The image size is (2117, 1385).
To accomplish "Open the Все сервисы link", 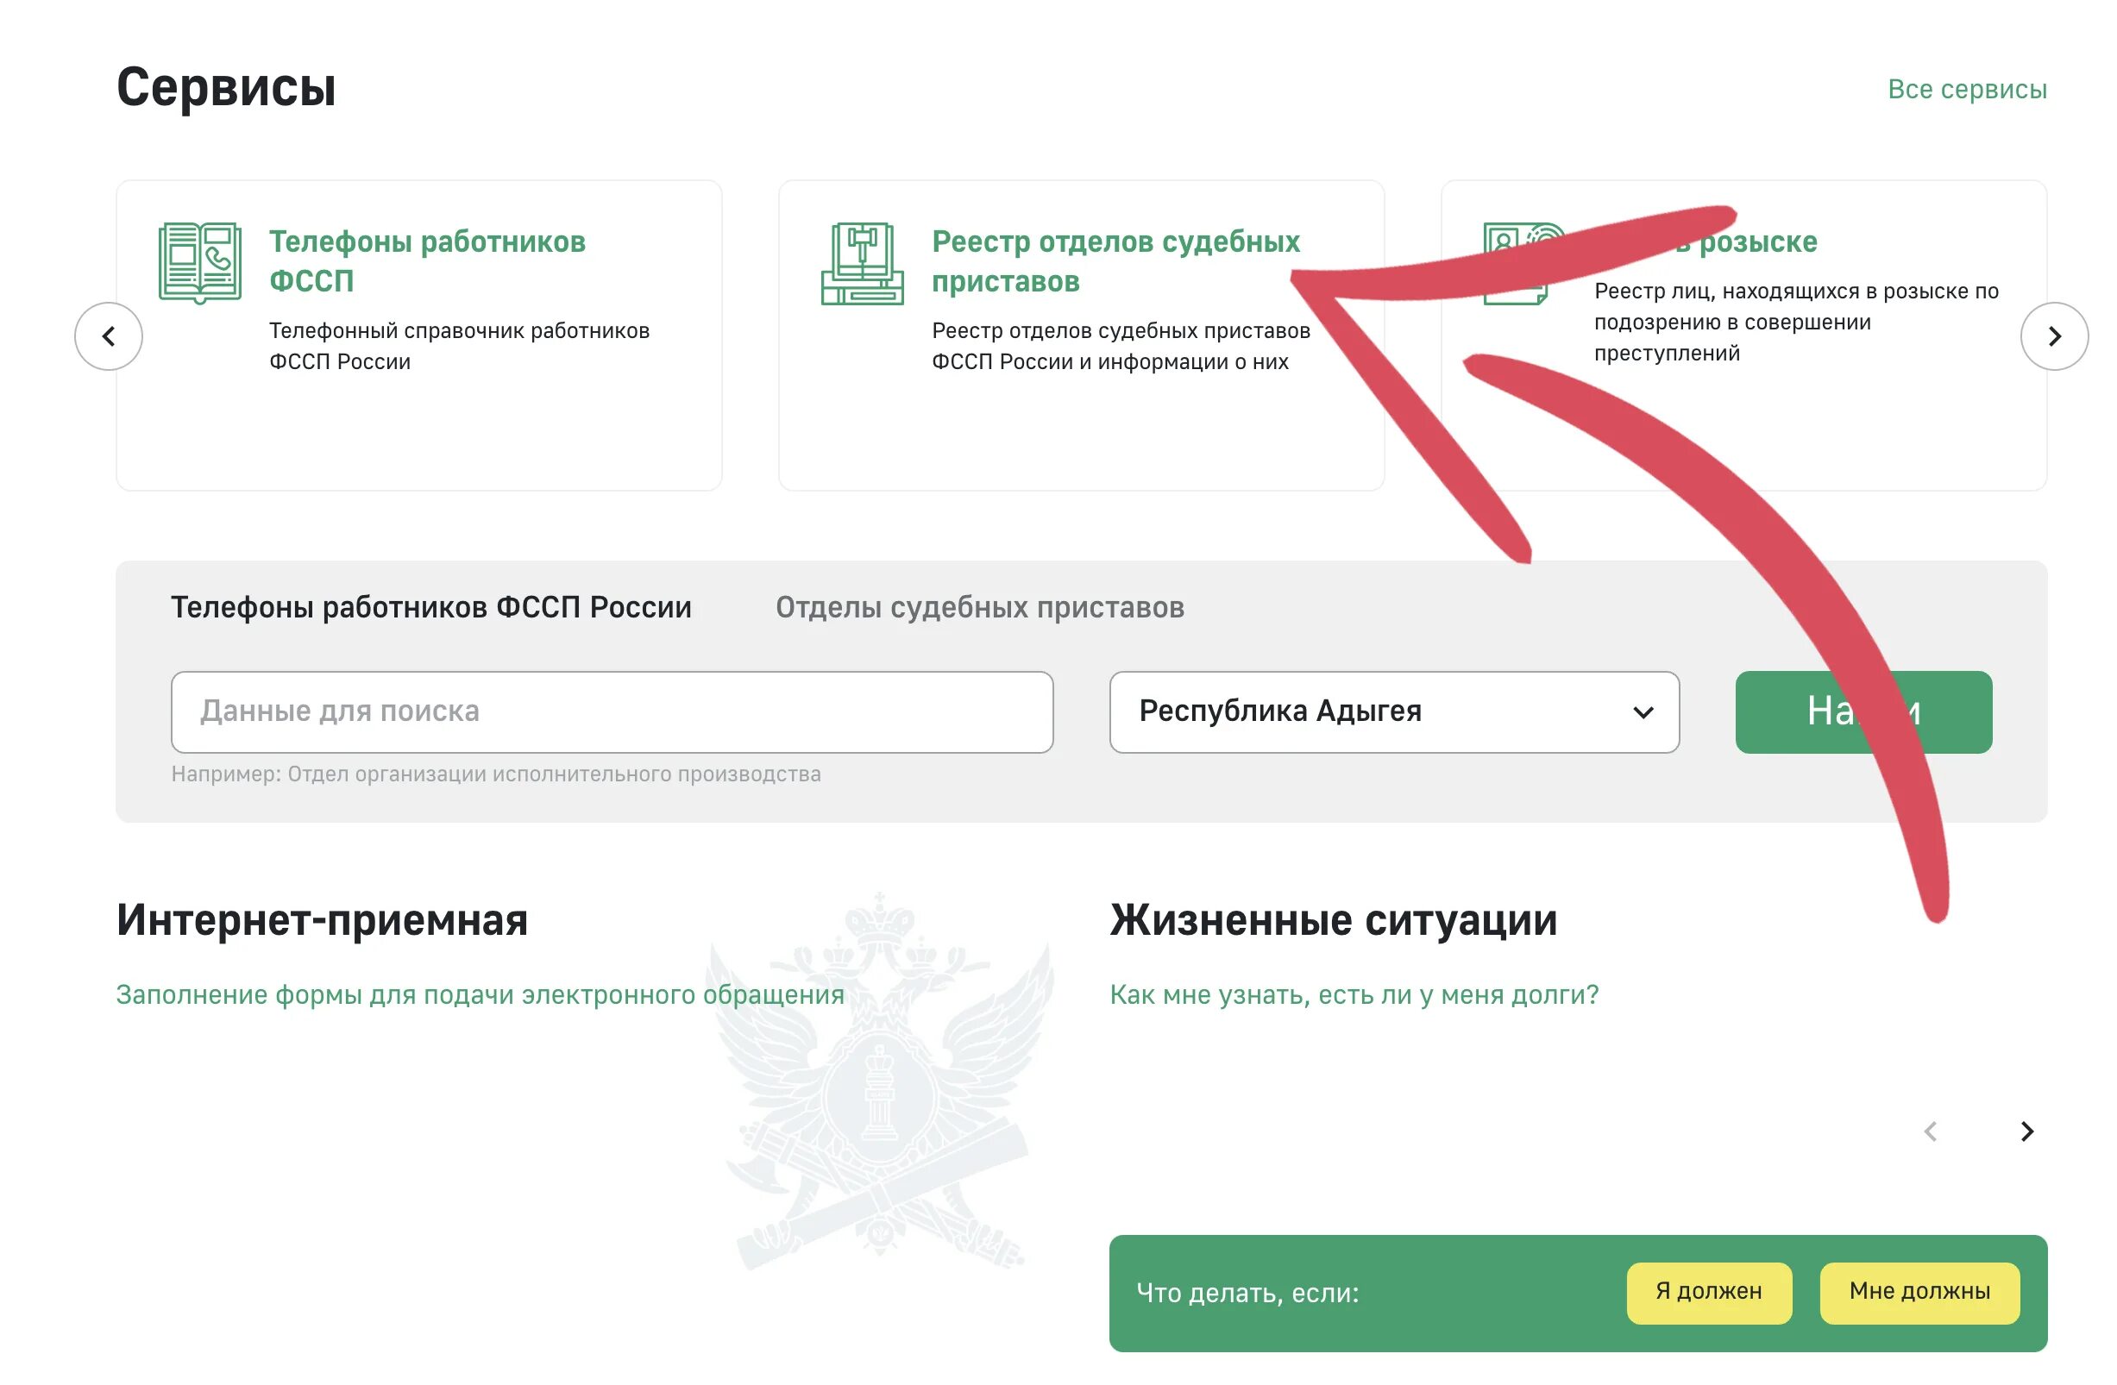I will (x=1967, y=89).
